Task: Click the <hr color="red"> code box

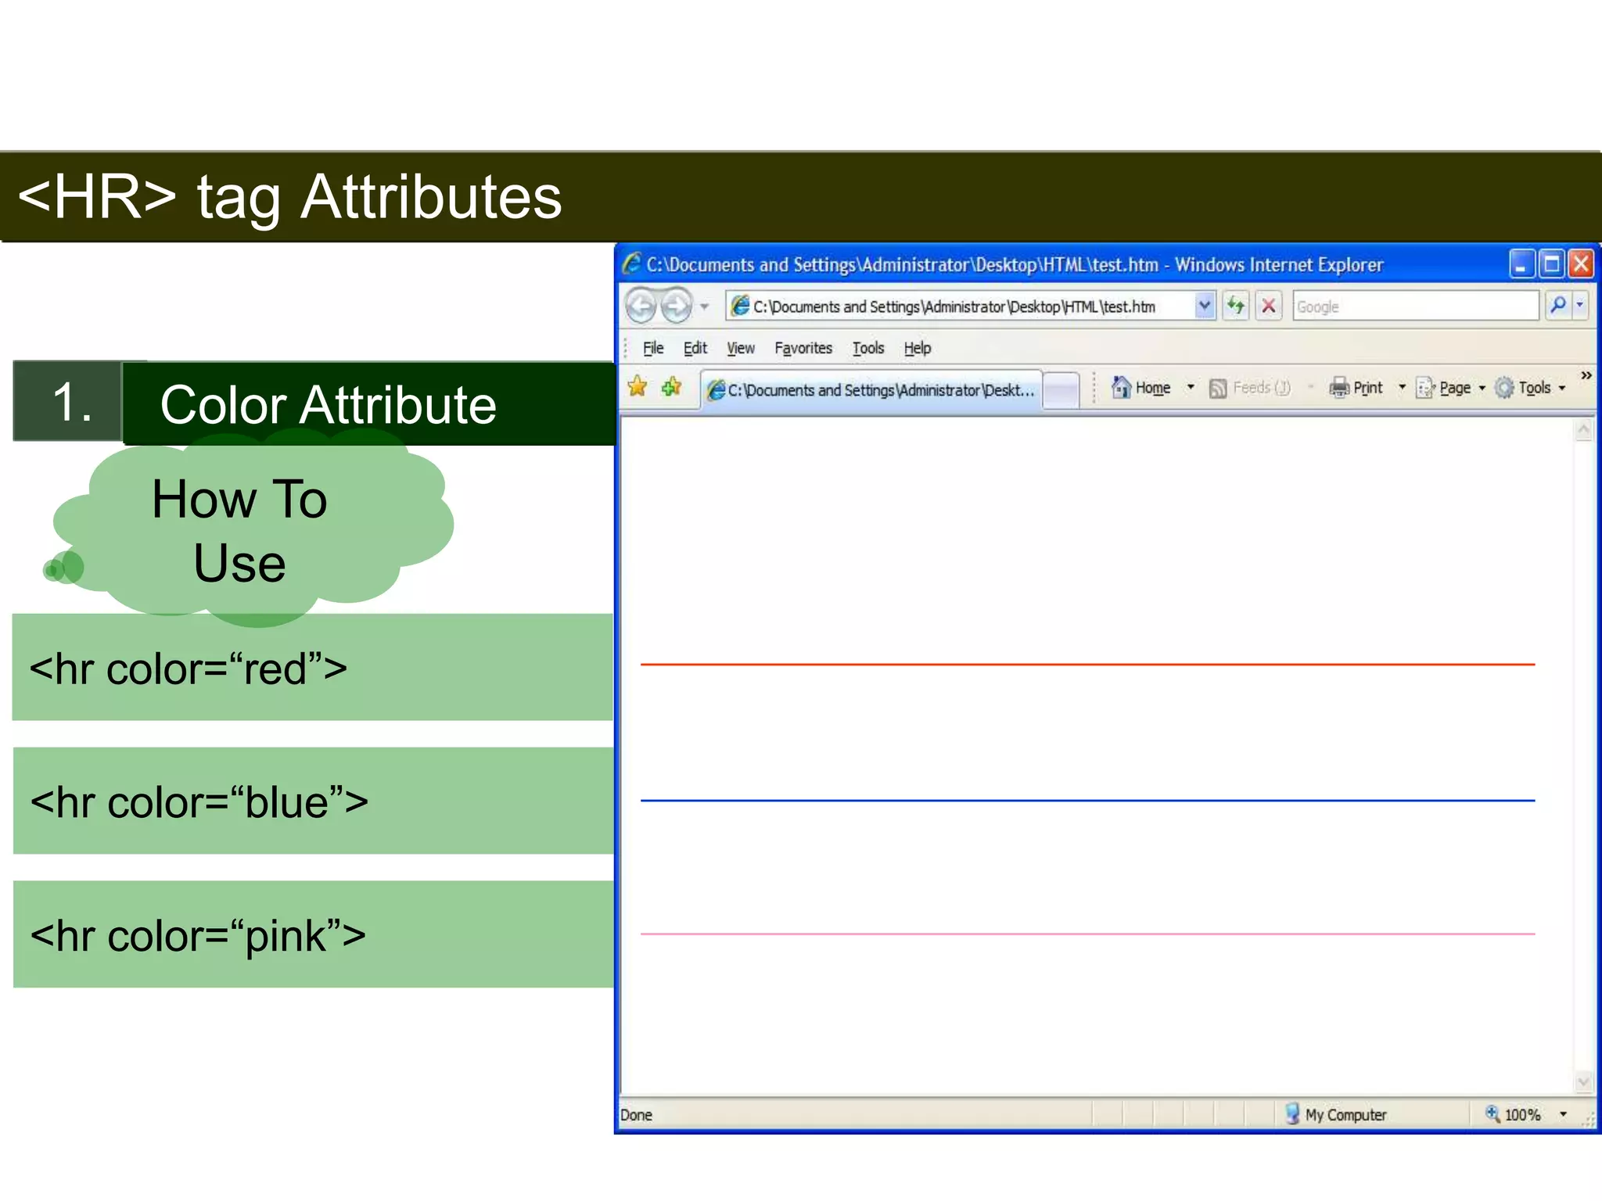Action: click(313, 667)
